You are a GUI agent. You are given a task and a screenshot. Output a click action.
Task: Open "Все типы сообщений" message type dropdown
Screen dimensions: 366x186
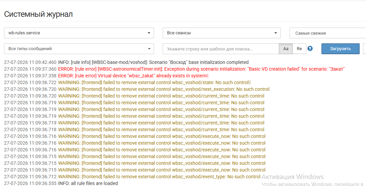[79, 49]
